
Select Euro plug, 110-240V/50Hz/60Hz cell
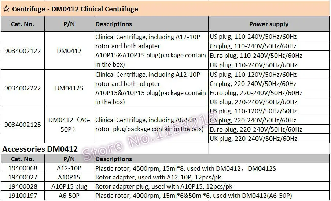tap(269, 55)
